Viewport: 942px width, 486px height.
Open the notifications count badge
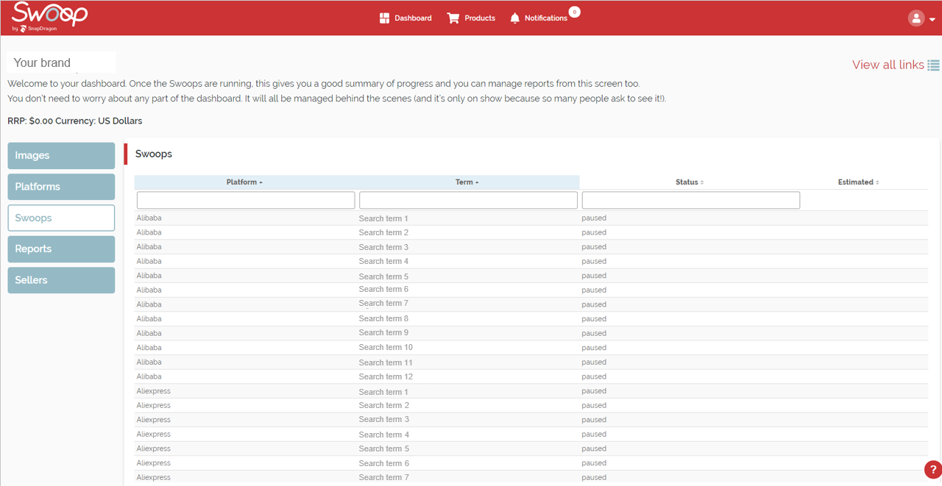tap(575, 12)
